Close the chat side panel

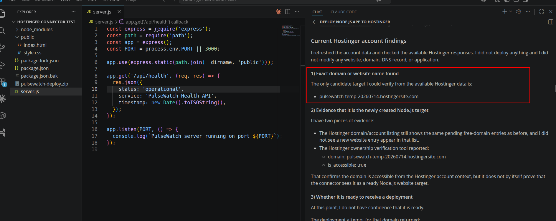[551, 11]
